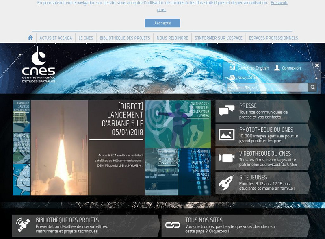The image size is (325, 239).
Task: Open SITE JEUNES heading
Action: pos(253,177)
